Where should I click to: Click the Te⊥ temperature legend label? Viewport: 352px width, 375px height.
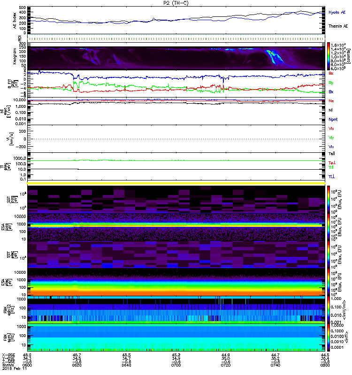[x=332, y=162]
